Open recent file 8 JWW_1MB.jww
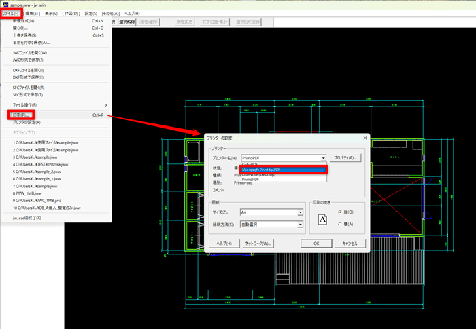476x329 pixels. pos(56,193)
